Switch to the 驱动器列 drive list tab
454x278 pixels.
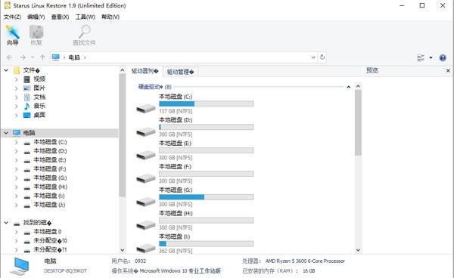click(145, 71)
